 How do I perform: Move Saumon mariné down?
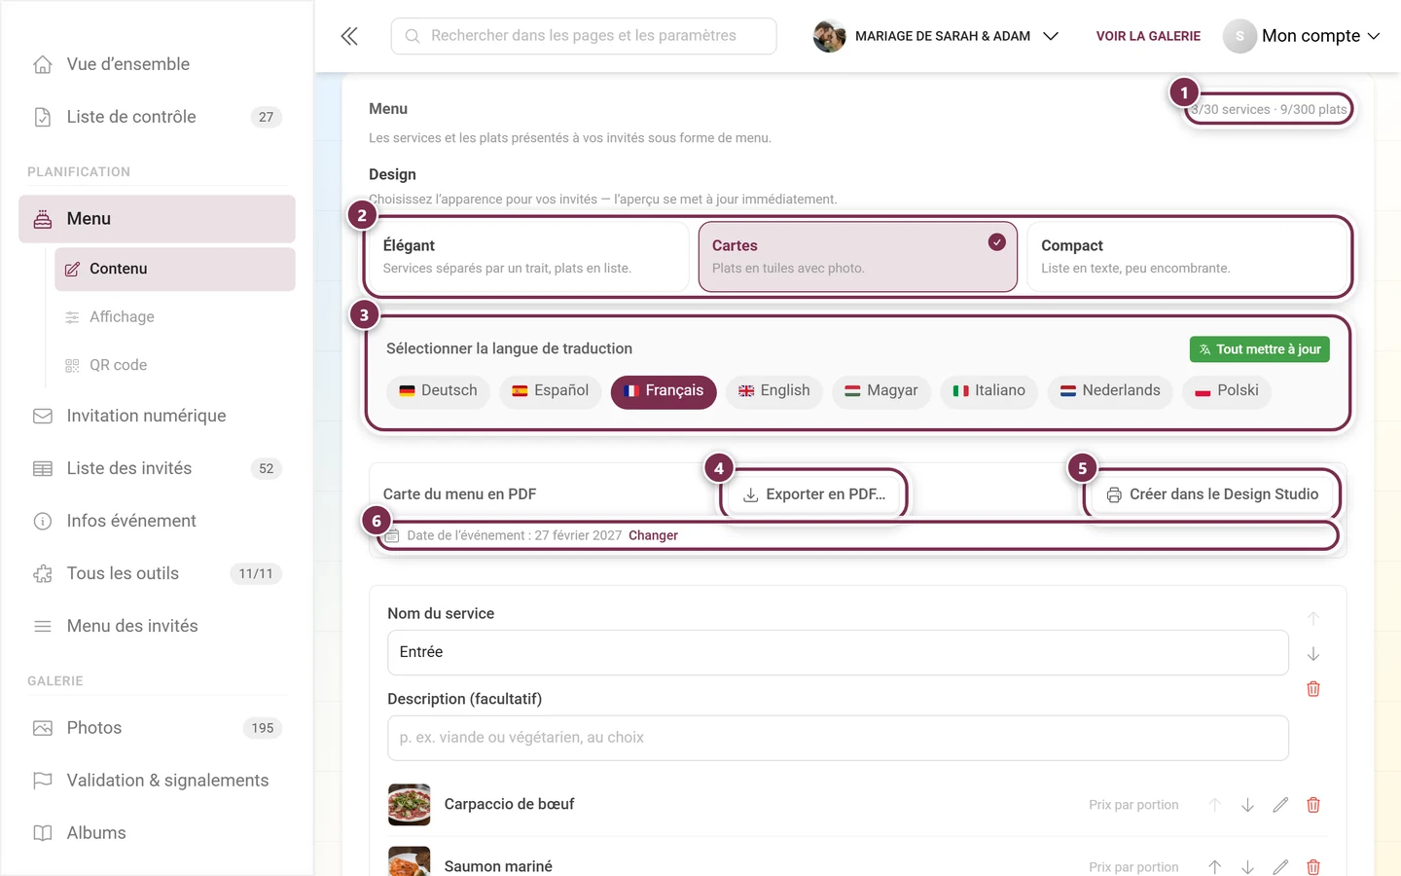[1247, 866]
